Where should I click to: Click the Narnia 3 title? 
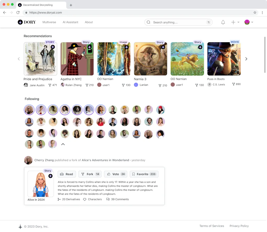click(x=140, y=79)
